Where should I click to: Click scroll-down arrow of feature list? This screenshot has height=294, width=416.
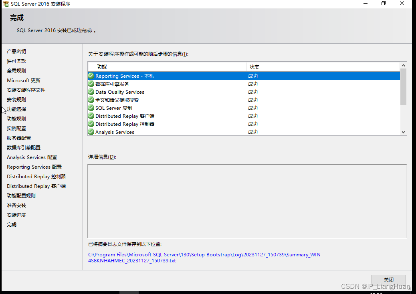pos(403,132)
